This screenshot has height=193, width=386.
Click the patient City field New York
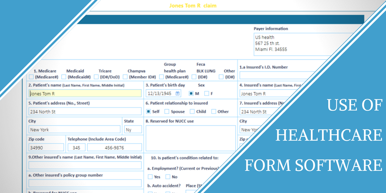pyautogui.click(x=75, y=129)
